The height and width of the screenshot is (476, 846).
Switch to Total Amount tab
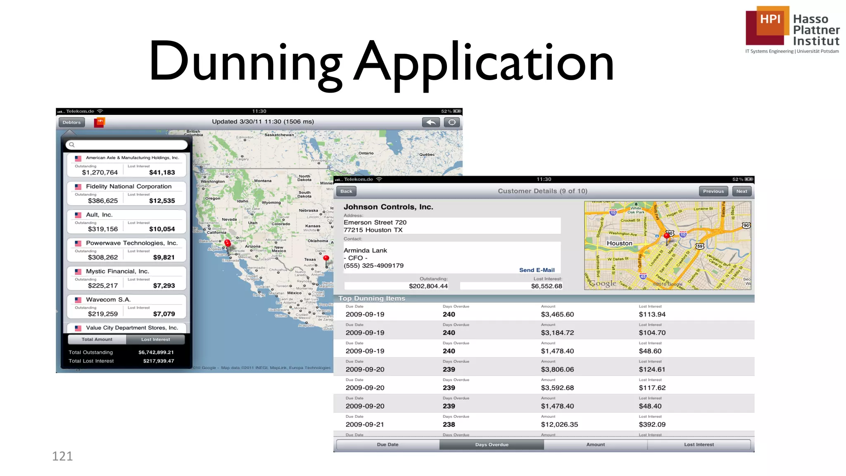point(97,339)
